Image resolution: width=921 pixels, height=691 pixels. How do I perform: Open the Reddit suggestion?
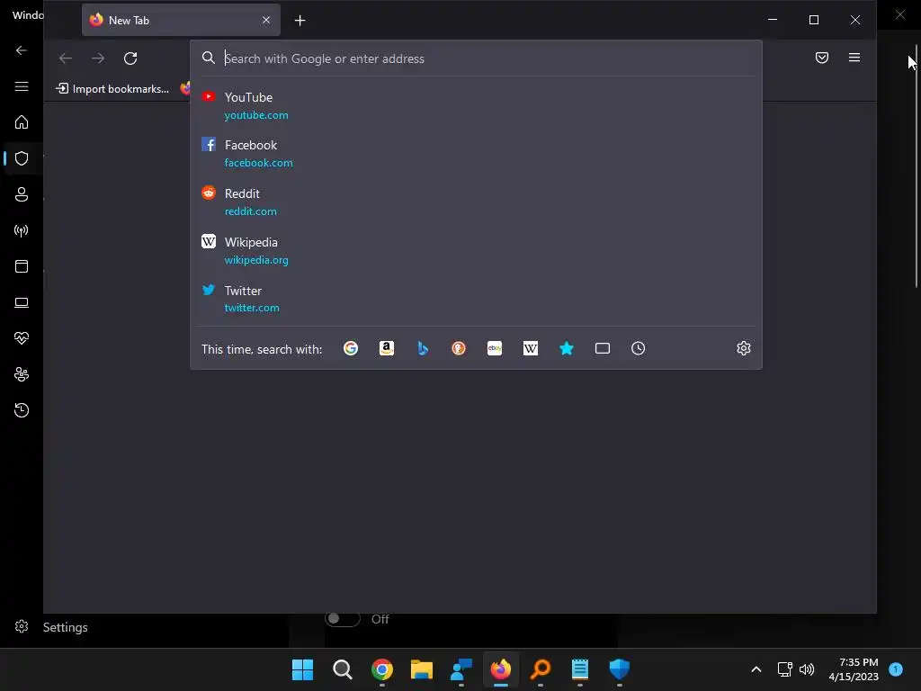point(476,202)
